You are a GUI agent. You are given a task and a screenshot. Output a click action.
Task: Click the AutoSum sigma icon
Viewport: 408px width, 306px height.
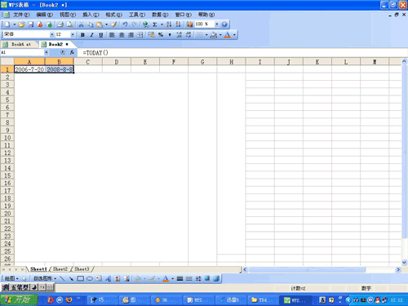coord(155,24)
